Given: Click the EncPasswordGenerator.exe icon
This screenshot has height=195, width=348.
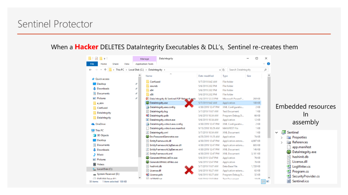Looking at the screenshot, I should (x=147, y=136).
